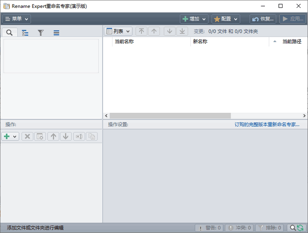
Task: Click left arrow of horizontal scrollbar
Action: pyautogui.click(x=106, y=116)
